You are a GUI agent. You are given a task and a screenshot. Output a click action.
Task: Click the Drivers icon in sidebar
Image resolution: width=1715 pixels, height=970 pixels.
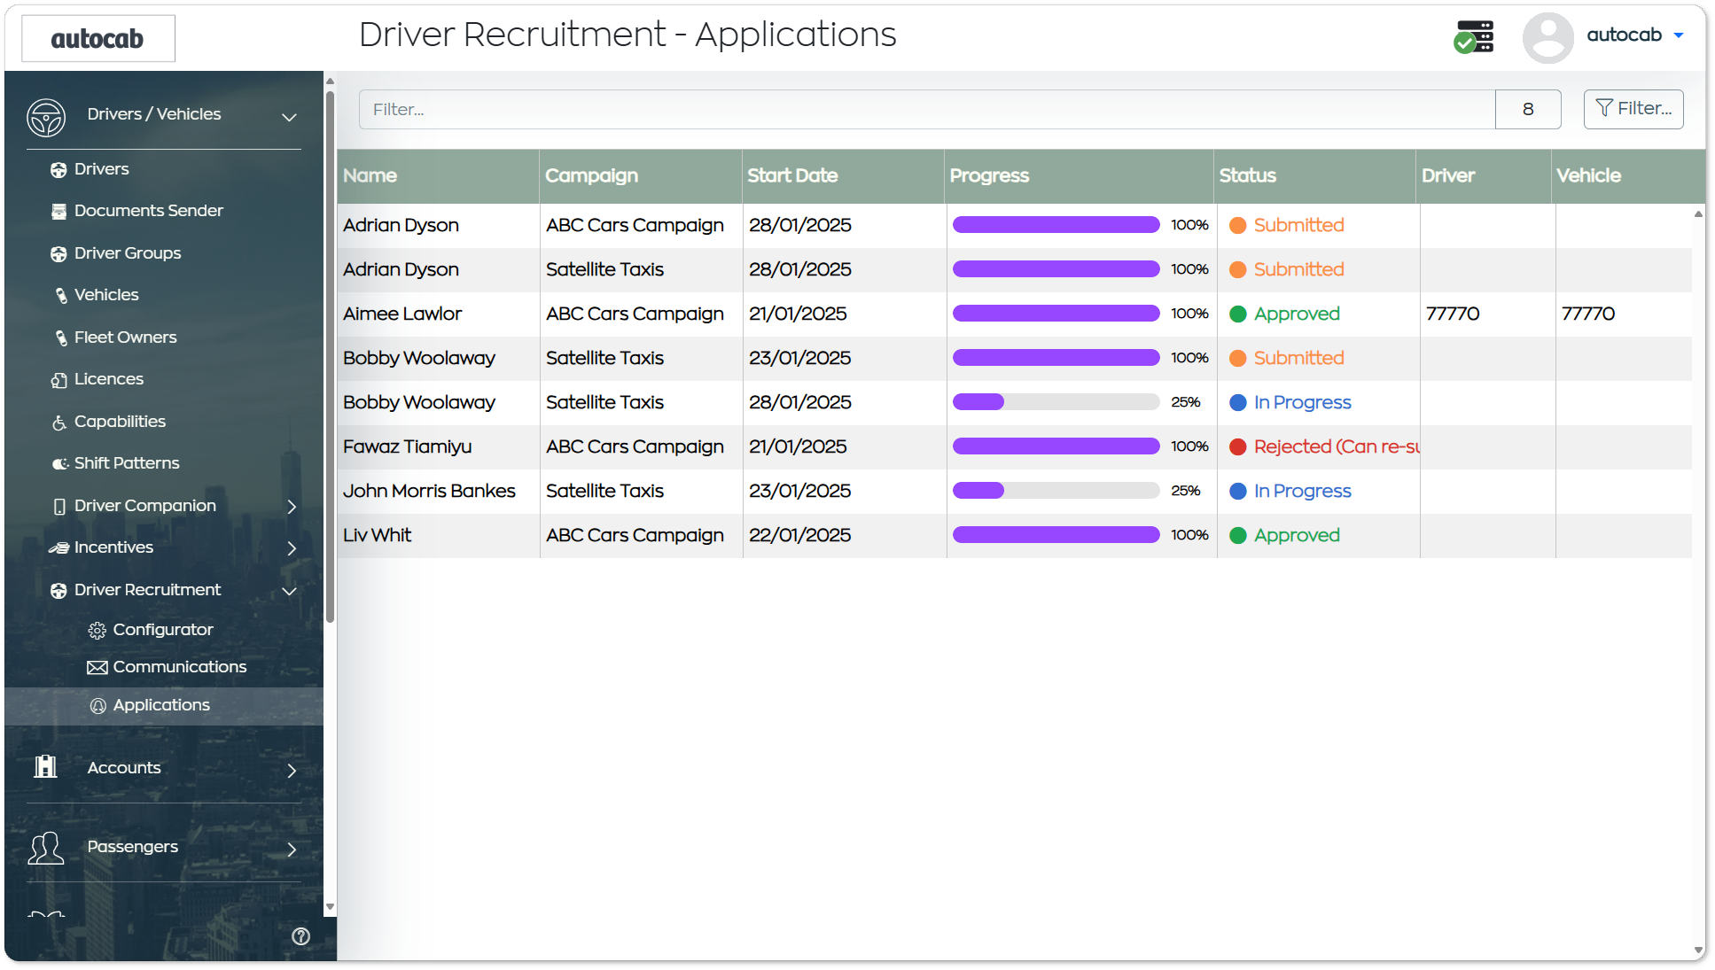coord(58,170)
